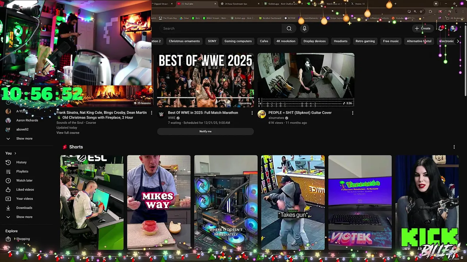Open the Drive bookmark
This screenshot has width=467, height=262.
pyautogui.click(x=184, y=18)
